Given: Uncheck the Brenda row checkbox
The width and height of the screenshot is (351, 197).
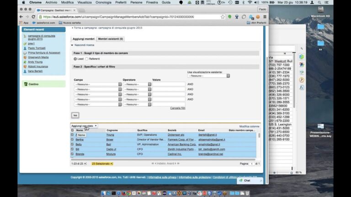Looking at the screenshot, I should (x=72, y=154).
